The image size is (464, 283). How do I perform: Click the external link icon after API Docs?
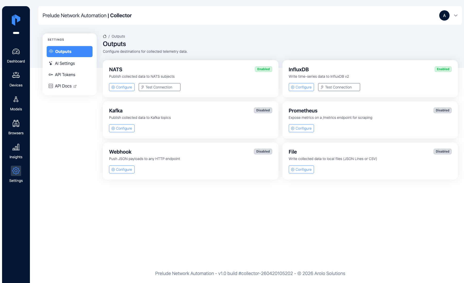pos(75,86)
